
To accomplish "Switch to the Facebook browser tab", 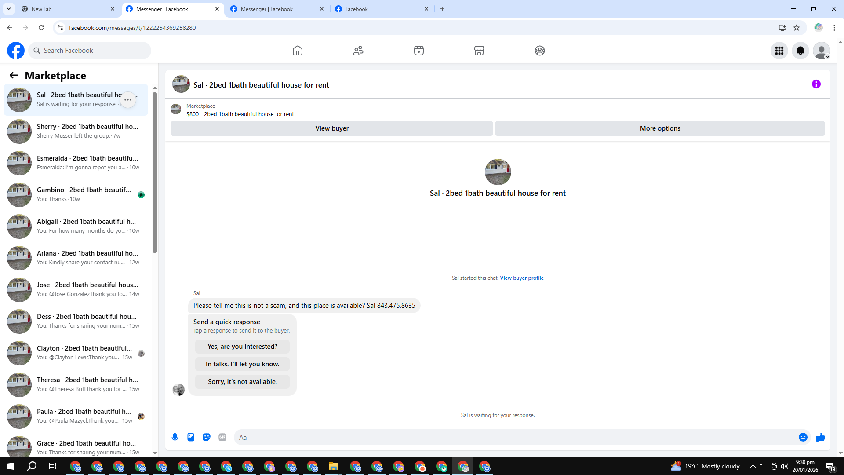I will tap(382, 9).
